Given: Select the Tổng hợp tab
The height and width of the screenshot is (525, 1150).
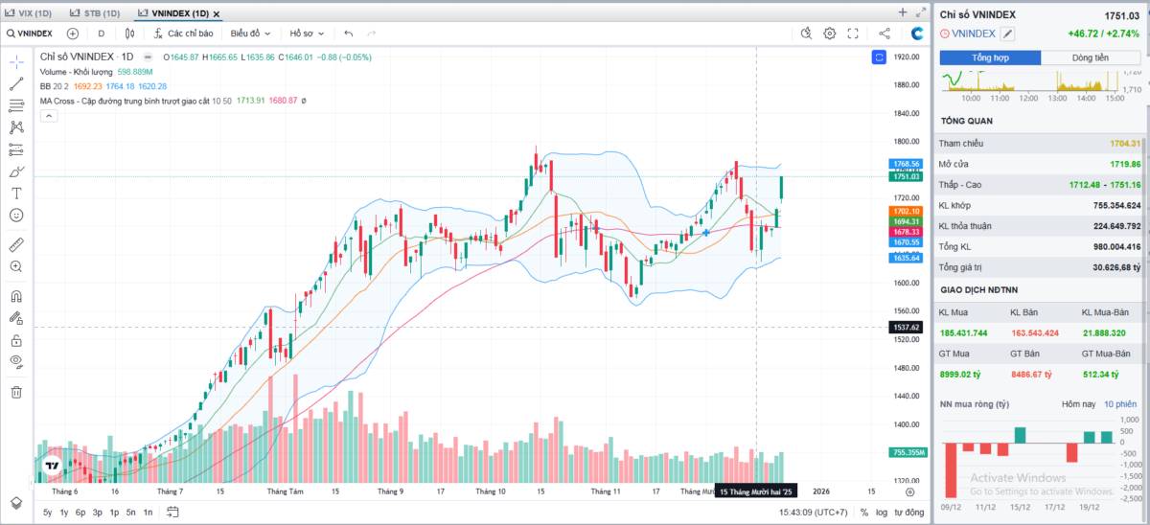Looking at the screenshot, I should [990, 57].
